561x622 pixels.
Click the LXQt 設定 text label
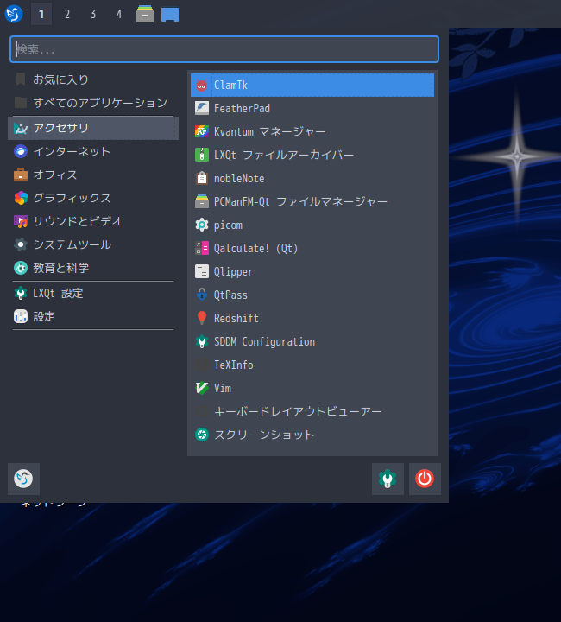pyautogui.click(x=58, y=294)
